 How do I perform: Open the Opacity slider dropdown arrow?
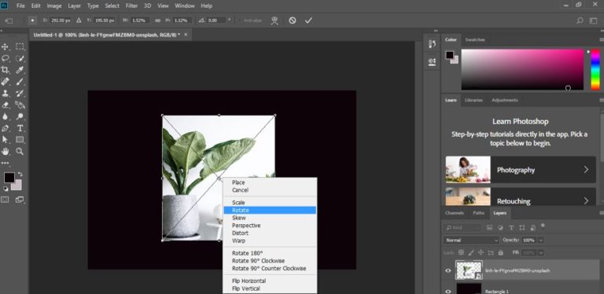click(541, 240)
